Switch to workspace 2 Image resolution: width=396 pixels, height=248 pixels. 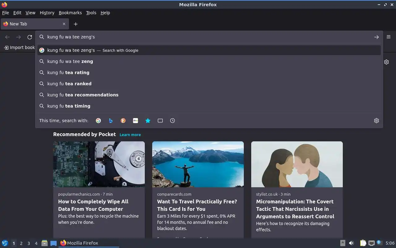(21, 243)
